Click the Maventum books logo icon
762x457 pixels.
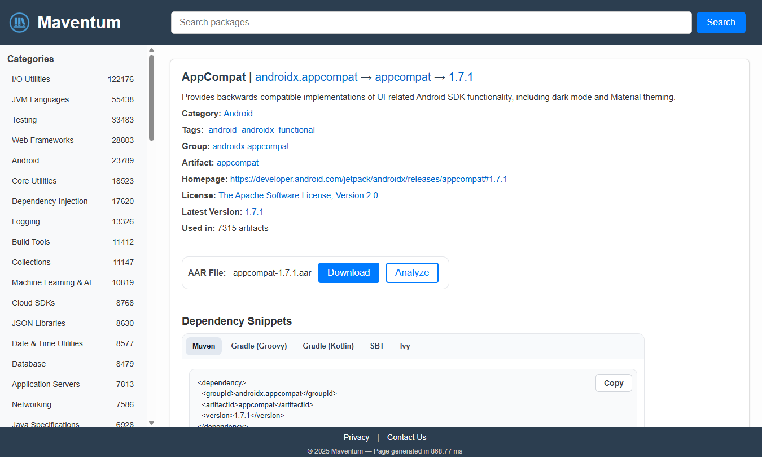pos(19,23)
